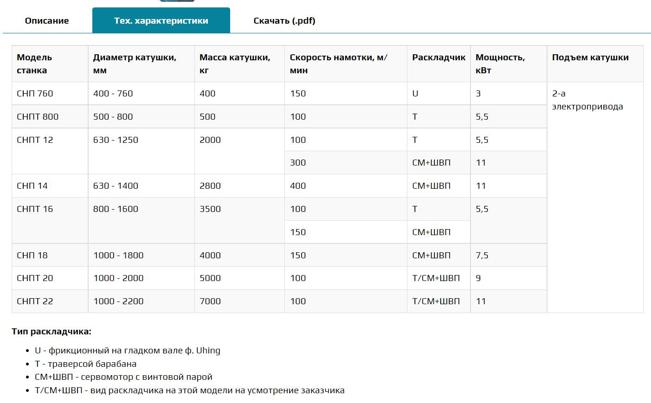
Task: Select the СНПТ 22 model cell
Action: tap(35, 301)
